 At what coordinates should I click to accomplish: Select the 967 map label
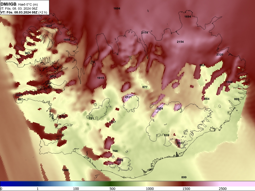[27, 53]
